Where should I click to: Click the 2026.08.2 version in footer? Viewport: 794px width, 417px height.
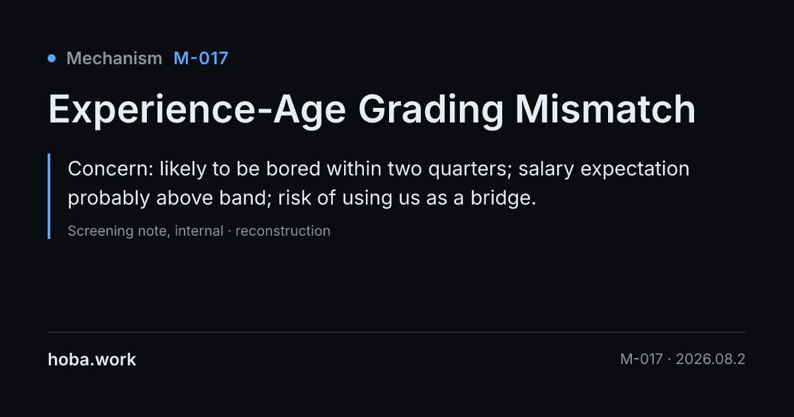click(710, 359)
